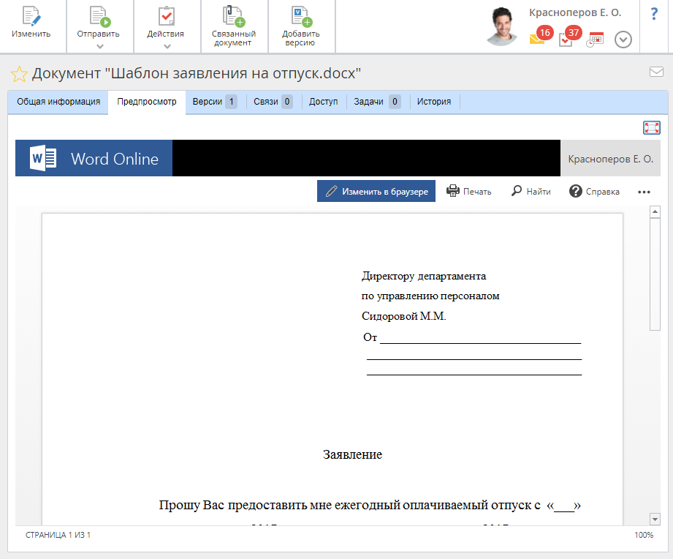Click the Найти search button

(x=531, y=191)
